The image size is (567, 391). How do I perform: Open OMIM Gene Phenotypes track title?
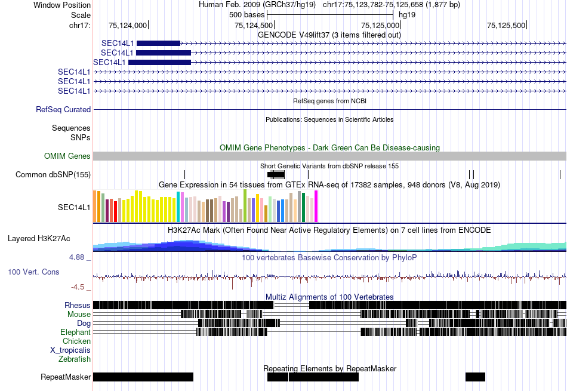point(329,147)
